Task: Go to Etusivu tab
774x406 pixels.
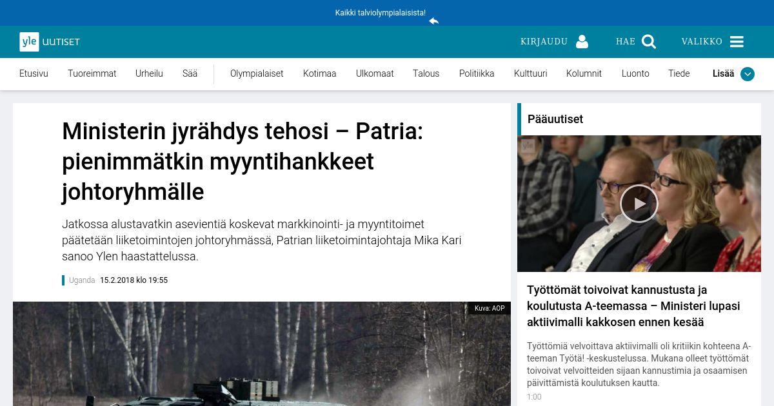Action: coord(34,73)
